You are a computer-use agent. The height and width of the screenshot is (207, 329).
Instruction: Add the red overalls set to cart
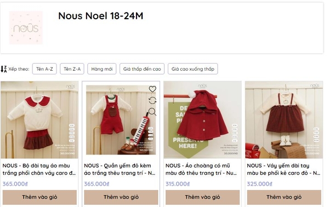pos(121,197)
